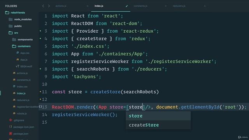Click the constants.js JS icon
The height and width of the screenshot is (140, 249).
[x=14, y=80]
